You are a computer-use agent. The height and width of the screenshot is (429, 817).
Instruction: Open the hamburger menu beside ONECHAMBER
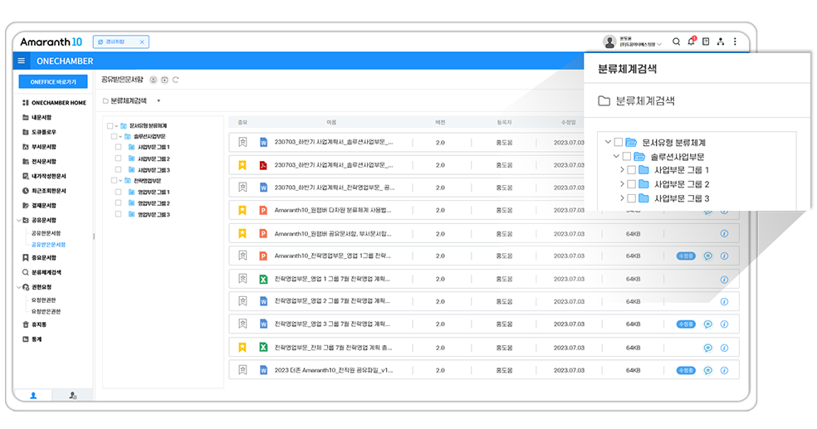pos(22,61)
